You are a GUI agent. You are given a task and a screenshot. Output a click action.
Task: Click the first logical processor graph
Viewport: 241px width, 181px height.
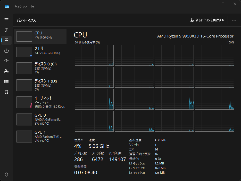[x=94, y=55]
